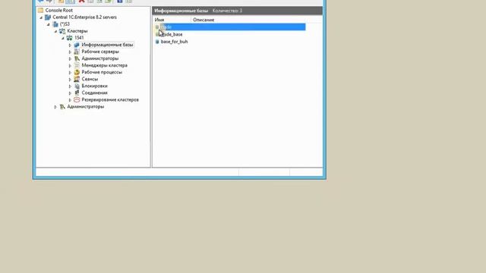Image resolution: width=486 pixels, height=273 pixels.
Task: Select the Сеансы users icon
Action: click(x=77, y=79)
